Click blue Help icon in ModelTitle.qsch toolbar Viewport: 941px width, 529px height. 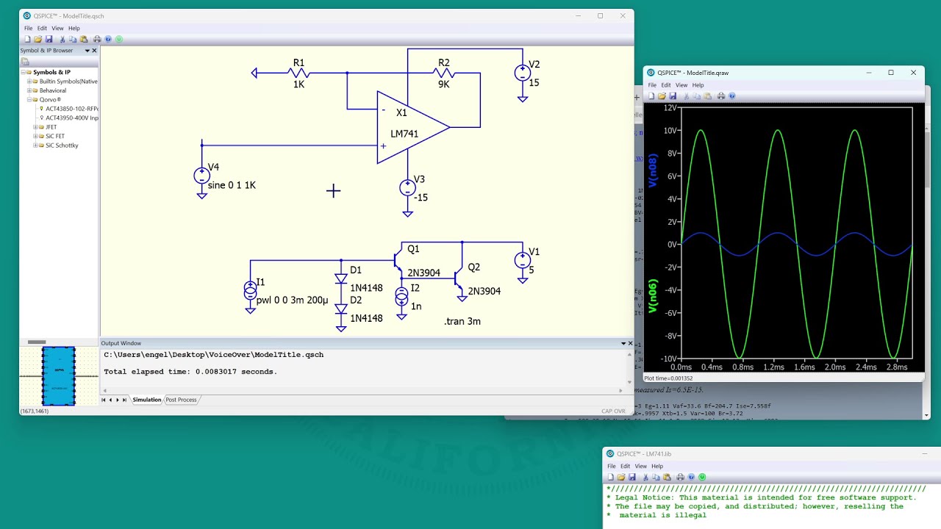pos(108,39)
